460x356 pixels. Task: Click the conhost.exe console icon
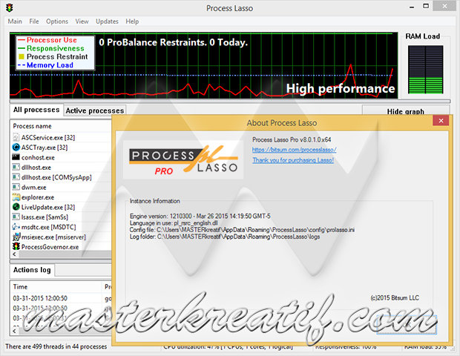pyautogui.click(x=16, y=157)
